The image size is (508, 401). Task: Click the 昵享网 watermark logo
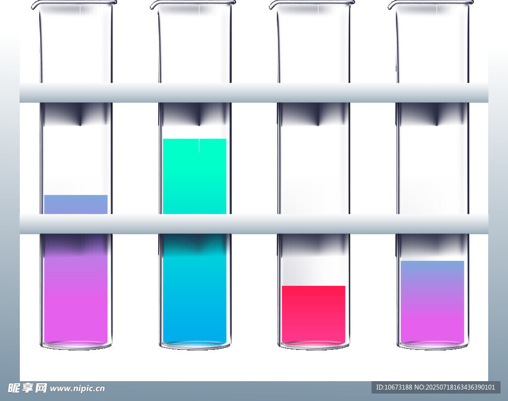click(27, 388)
